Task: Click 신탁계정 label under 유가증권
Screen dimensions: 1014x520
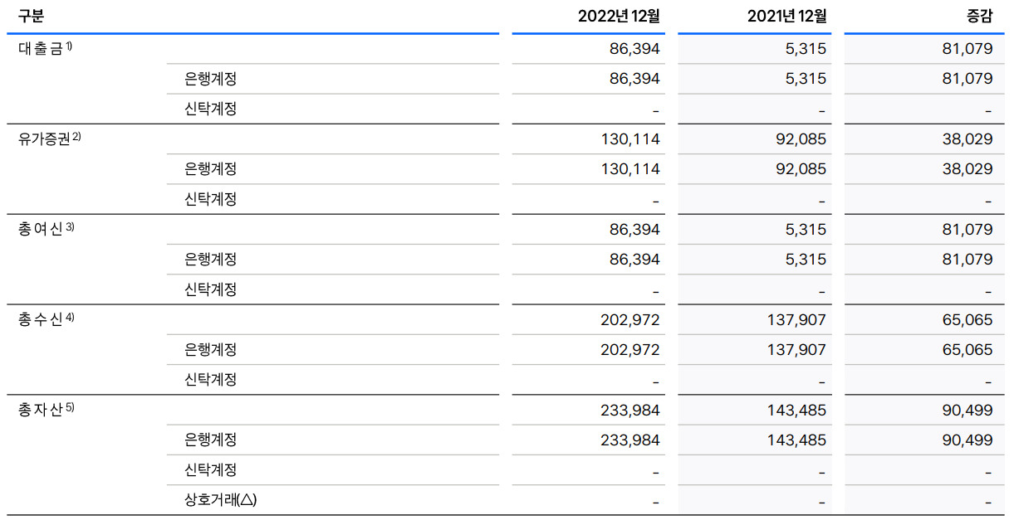Action: (211, 199)
